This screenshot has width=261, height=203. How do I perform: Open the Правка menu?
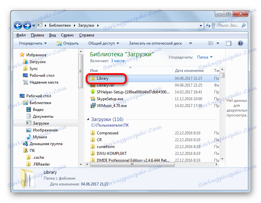[x=37, y=35]
